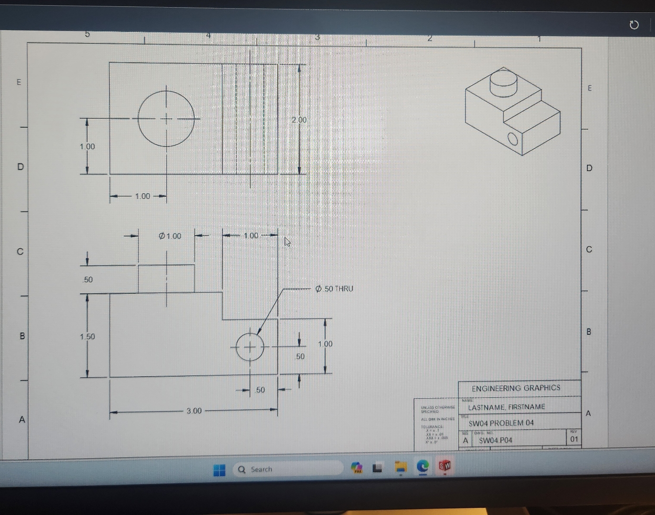The height and width of the screenshot is (515, 655).
Task: Click the circular refresh icon at top right
Action: 634,25
